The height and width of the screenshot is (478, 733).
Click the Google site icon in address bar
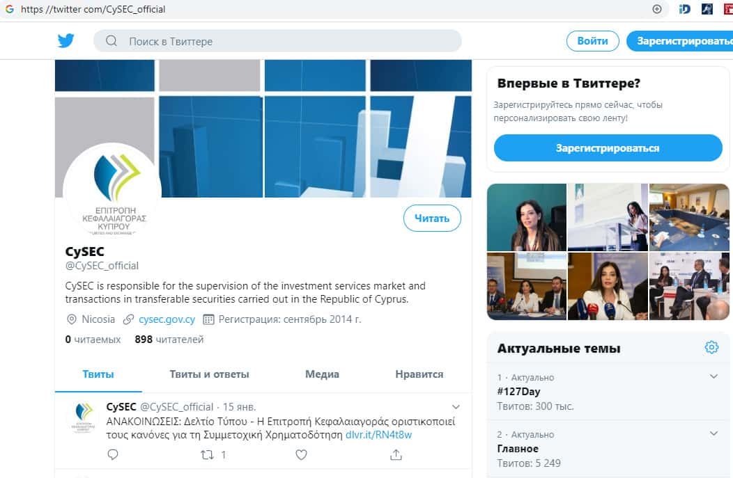coord(9,9)
